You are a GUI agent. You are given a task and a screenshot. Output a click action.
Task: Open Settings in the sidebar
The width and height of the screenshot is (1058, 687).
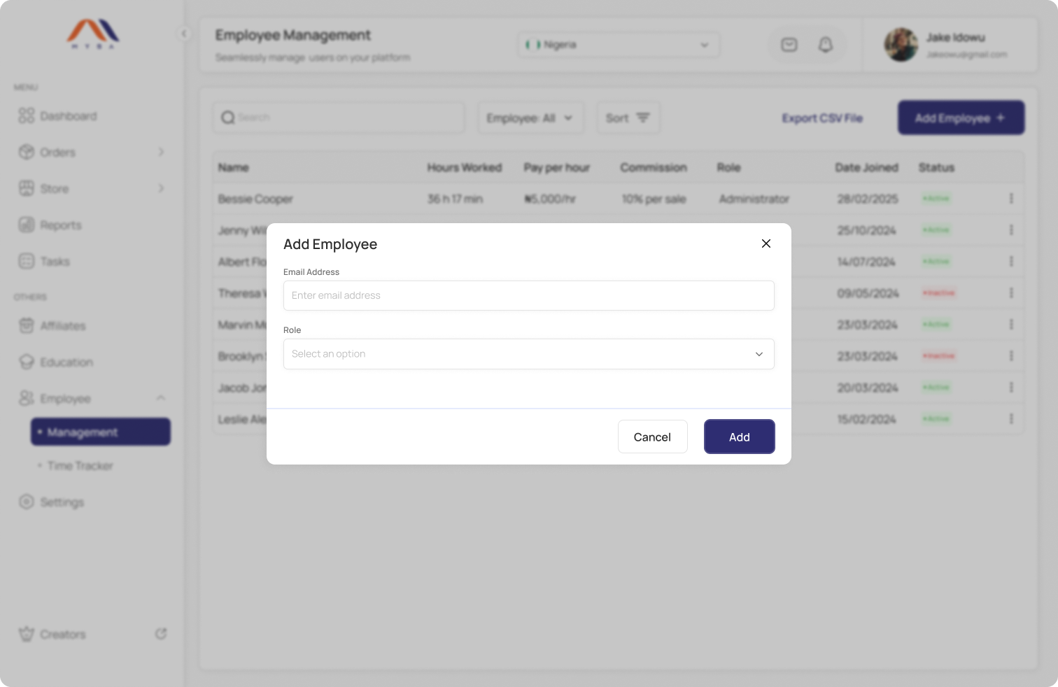[62, 502]
